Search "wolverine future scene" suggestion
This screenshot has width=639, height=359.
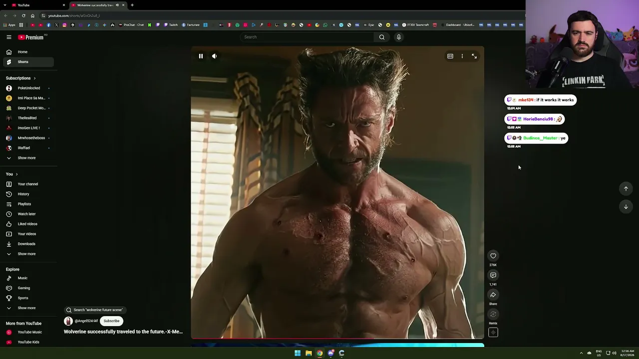[95, 310]
